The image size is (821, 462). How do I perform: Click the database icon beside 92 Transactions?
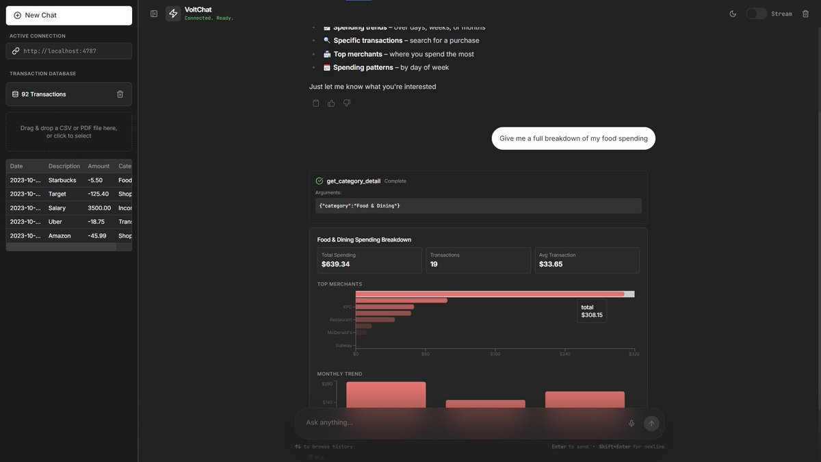[x=15, y=94]
